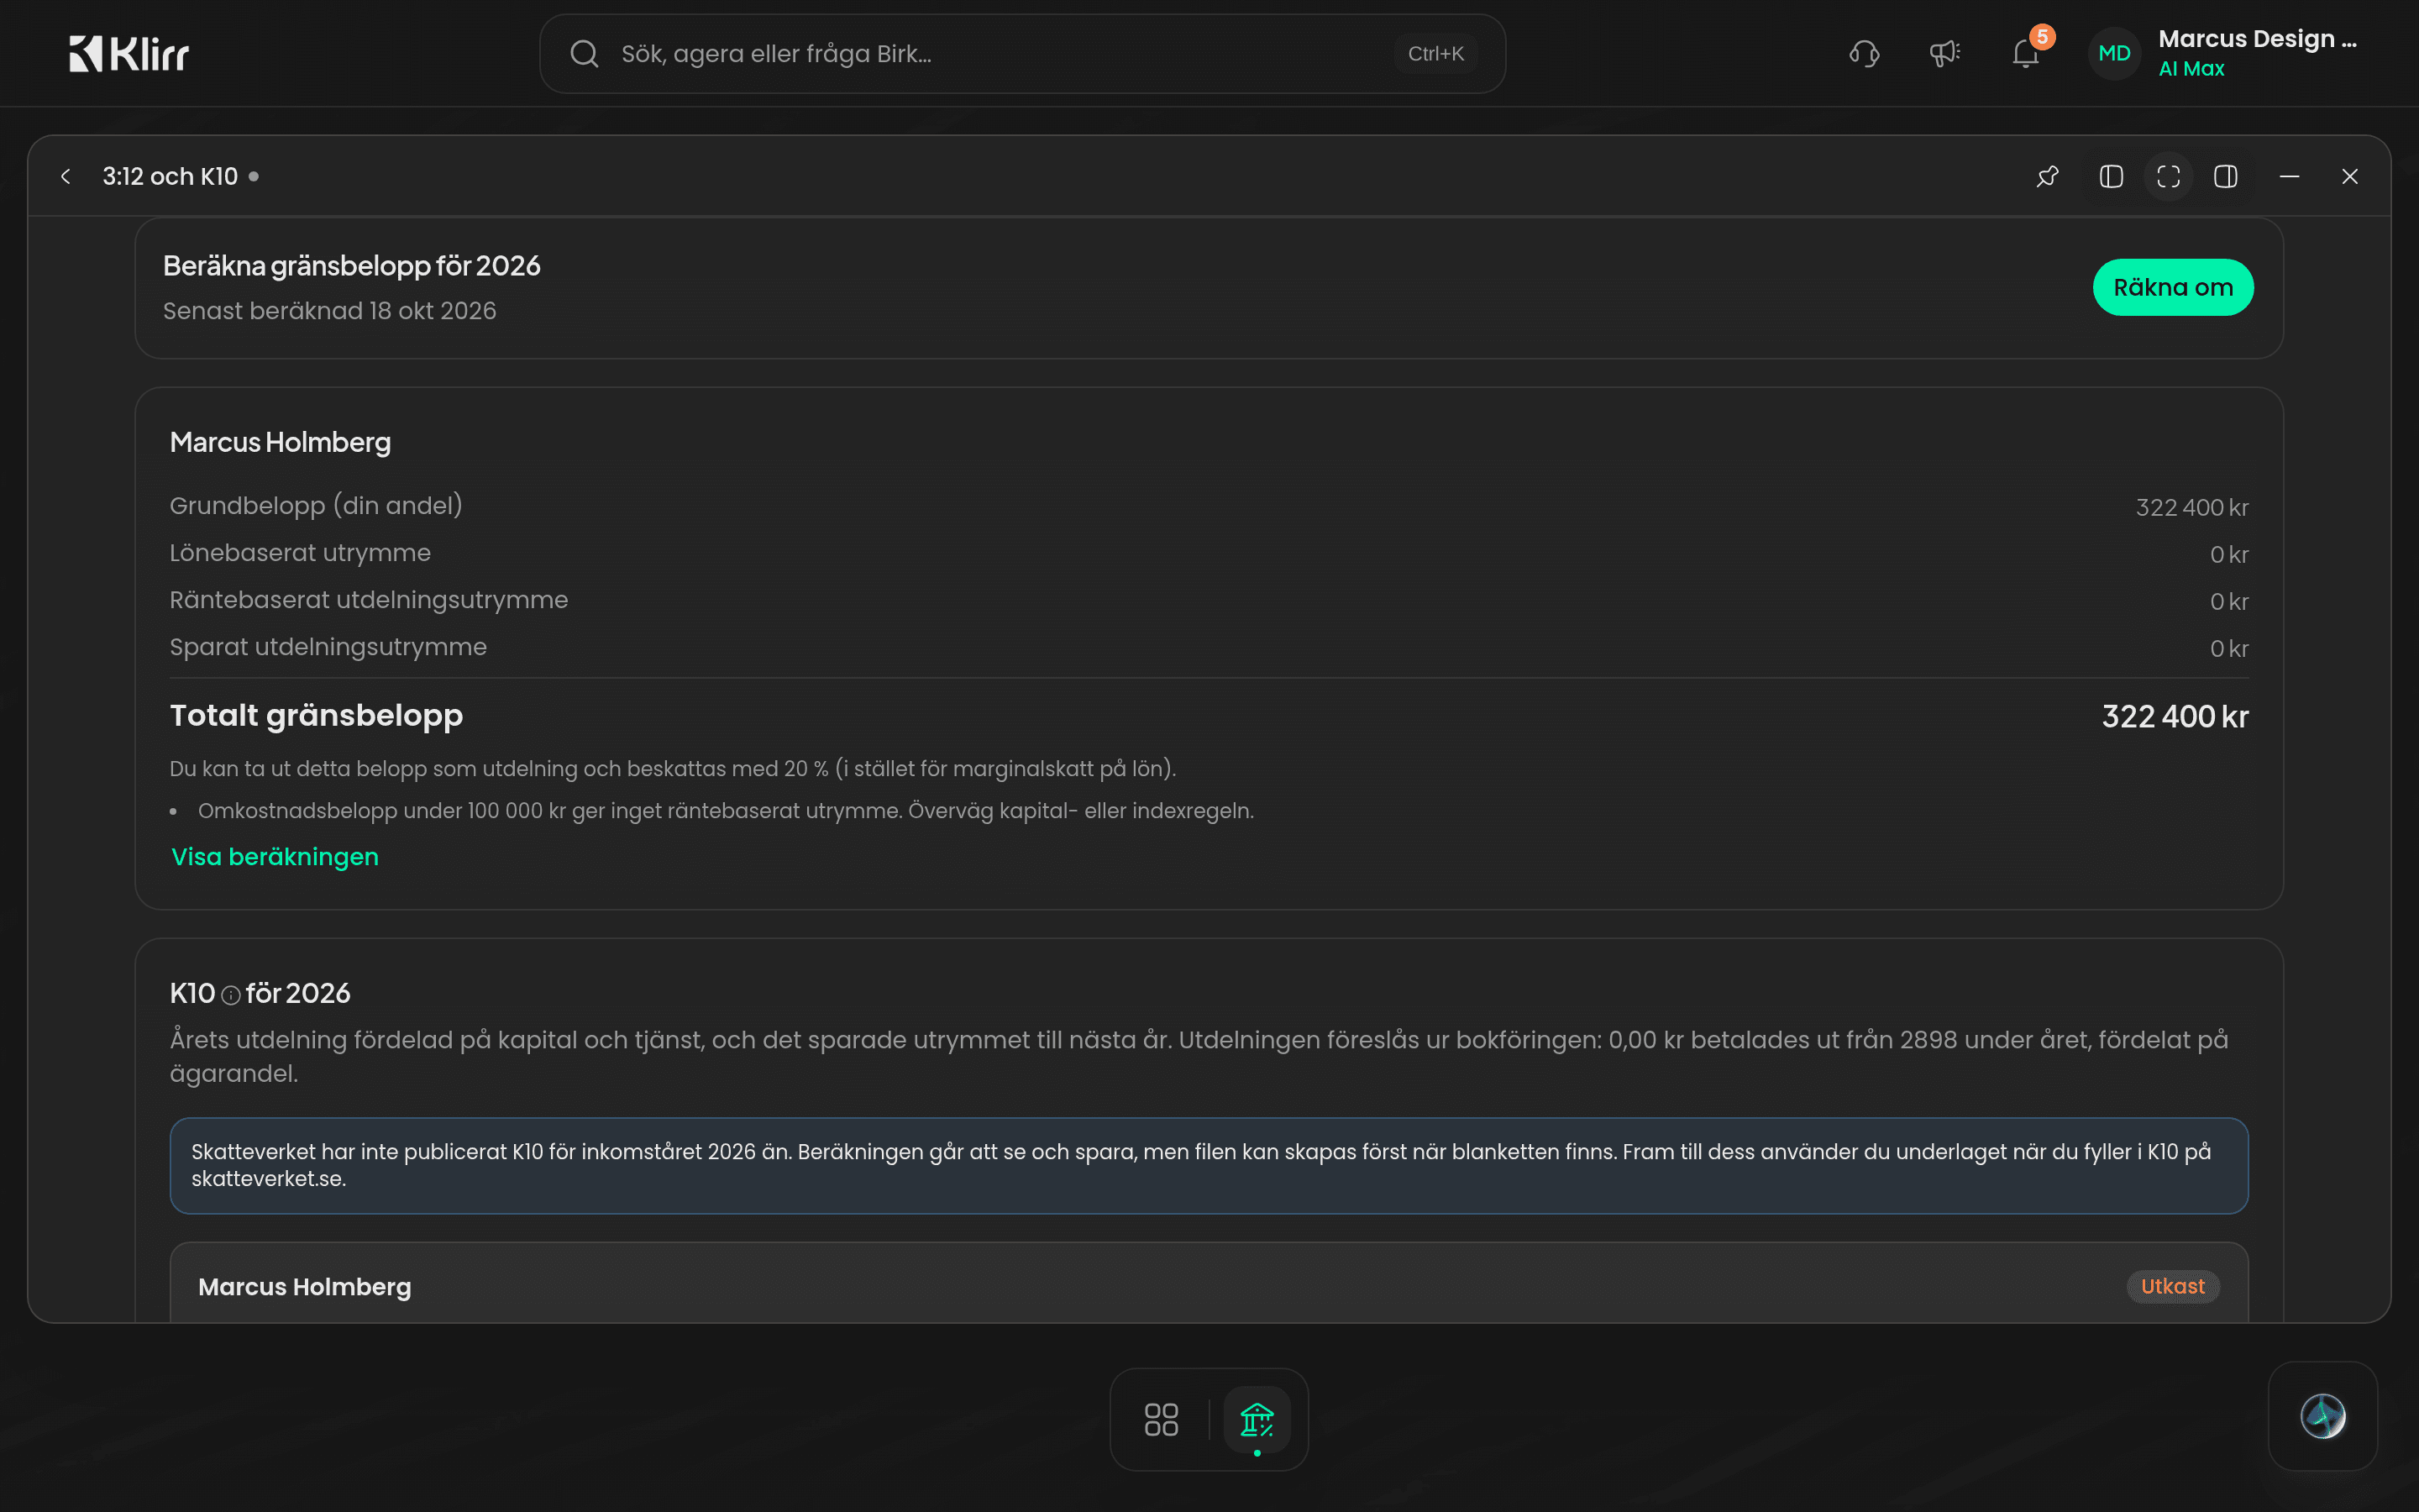
Task: Click the Totalt gränsbelopp 322 400 kr value
Action: (x=2174, y=717)
